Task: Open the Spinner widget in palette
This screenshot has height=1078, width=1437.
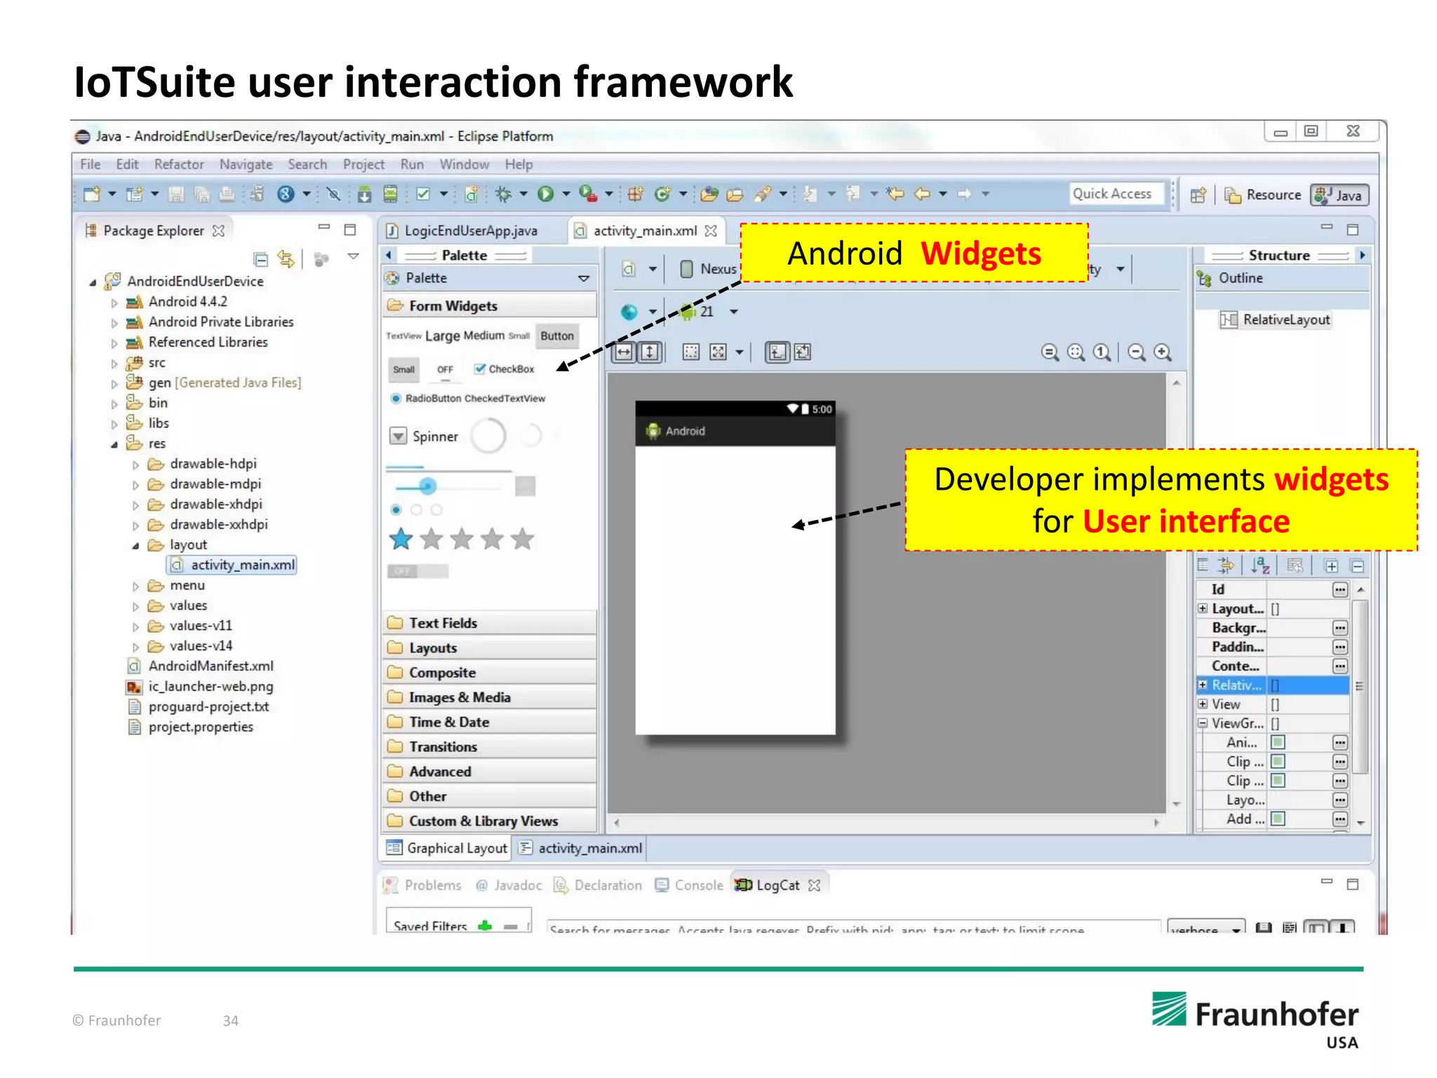Action: [x=424, y=437]
